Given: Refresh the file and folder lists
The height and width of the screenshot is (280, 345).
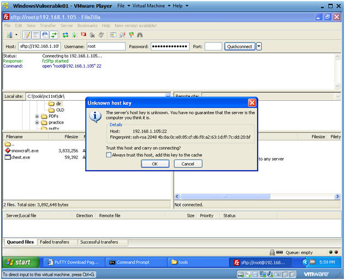Looking at the screenshot, I should click(65, 35).
